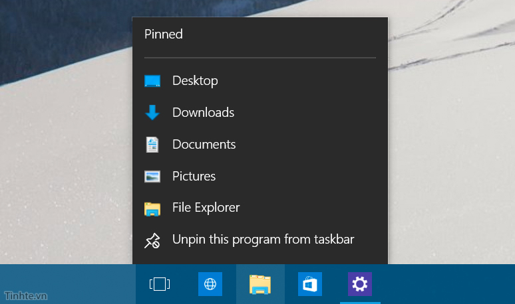
Task: Select Pictures text in the jump list
Action: coord(194,177)
